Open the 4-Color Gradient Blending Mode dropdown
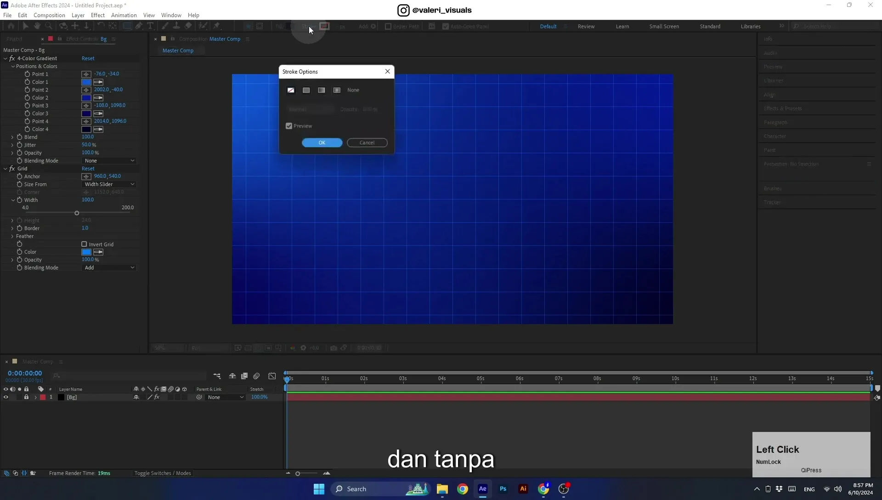This screenshot has height=500, width=882. click(109, 161)
